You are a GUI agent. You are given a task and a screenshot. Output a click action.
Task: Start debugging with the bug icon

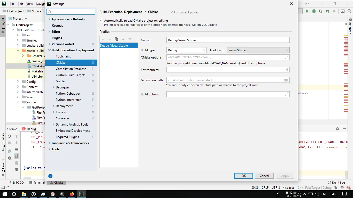click(314, 11)
